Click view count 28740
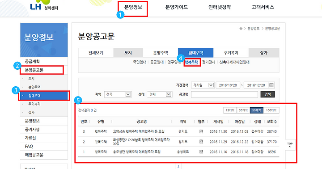 272,131
